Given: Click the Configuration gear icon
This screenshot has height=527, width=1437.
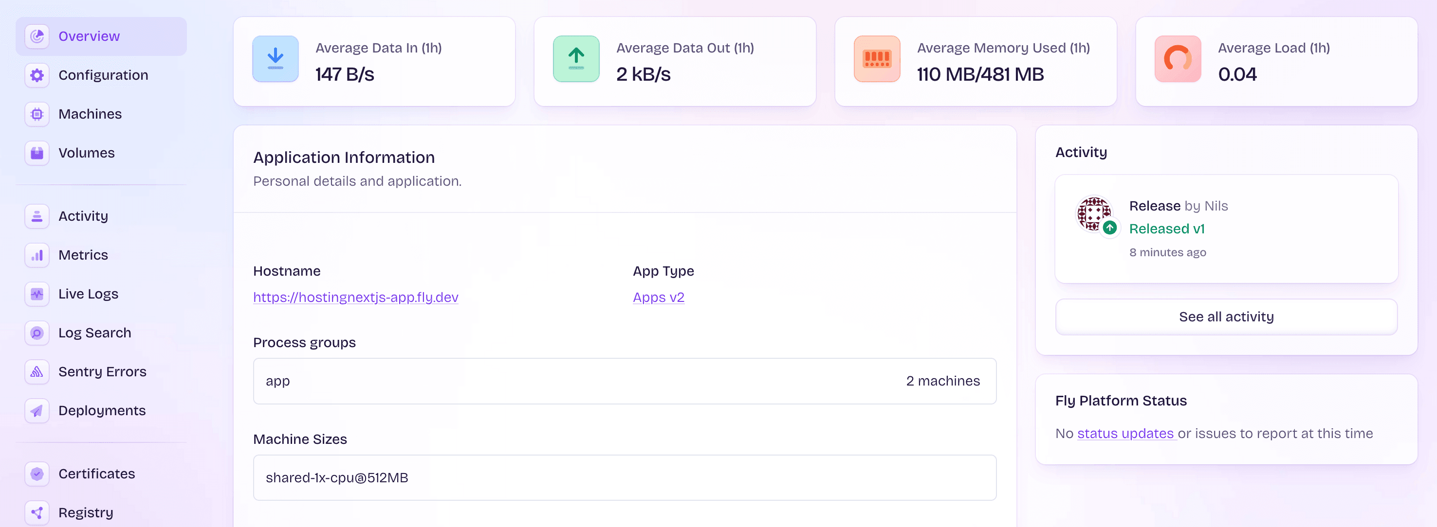Looking at the screenshot, I should [36, 75].
